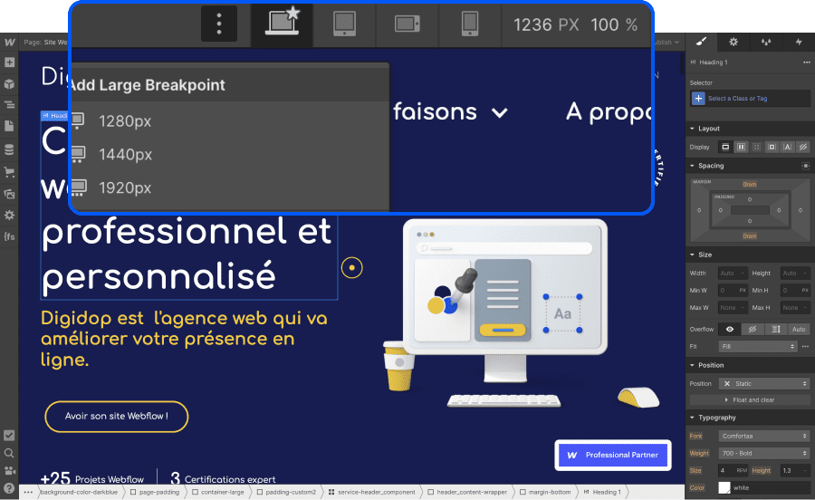Click the blue plus selector button
This screenshot has width=815, height=500.
[x=698, y=98]
